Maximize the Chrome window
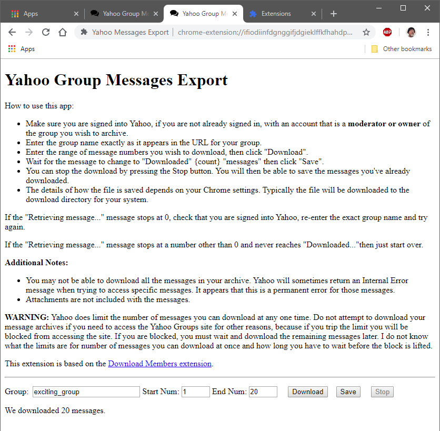This screenshot has height=431, width=440. click(403, 8)
